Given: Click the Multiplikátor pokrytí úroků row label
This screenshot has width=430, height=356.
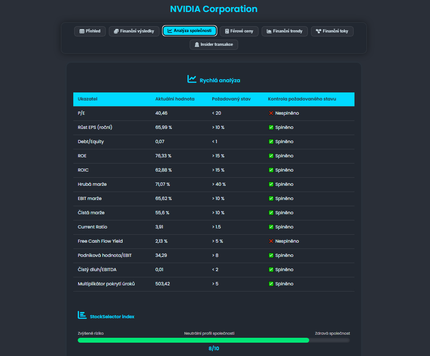Looking at the screenshot, I should point(107,284).
